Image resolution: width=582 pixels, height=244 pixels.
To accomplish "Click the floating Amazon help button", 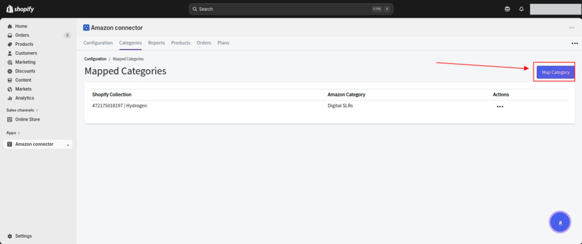I will [560, 222].
